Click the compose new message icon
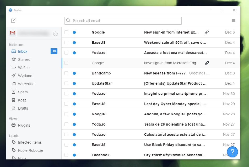The image size is (249, 167). click(13, 20)
